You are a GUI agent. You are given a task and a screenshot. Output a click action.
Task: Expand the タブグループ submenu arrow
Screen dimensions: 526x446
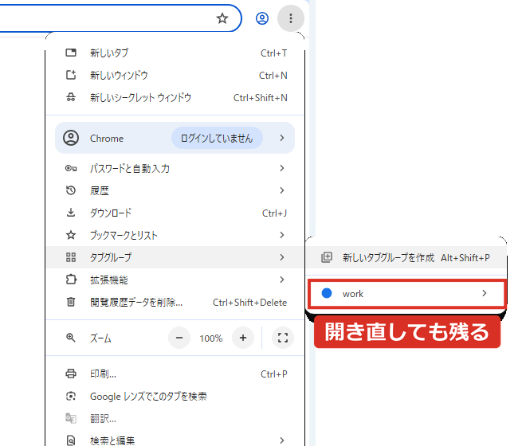tap(282, 257)
